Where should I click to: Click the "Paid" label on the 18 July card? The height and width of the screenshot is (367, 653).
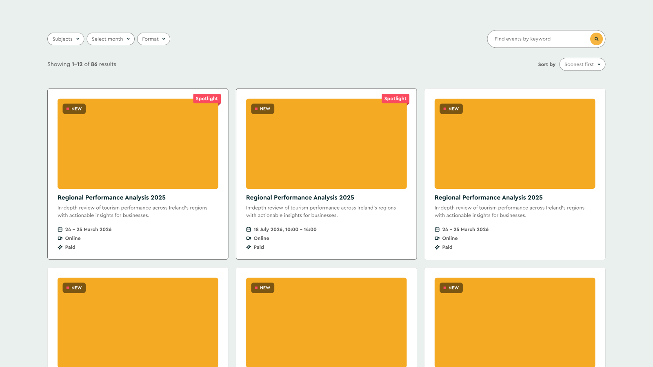coord(259,247)
